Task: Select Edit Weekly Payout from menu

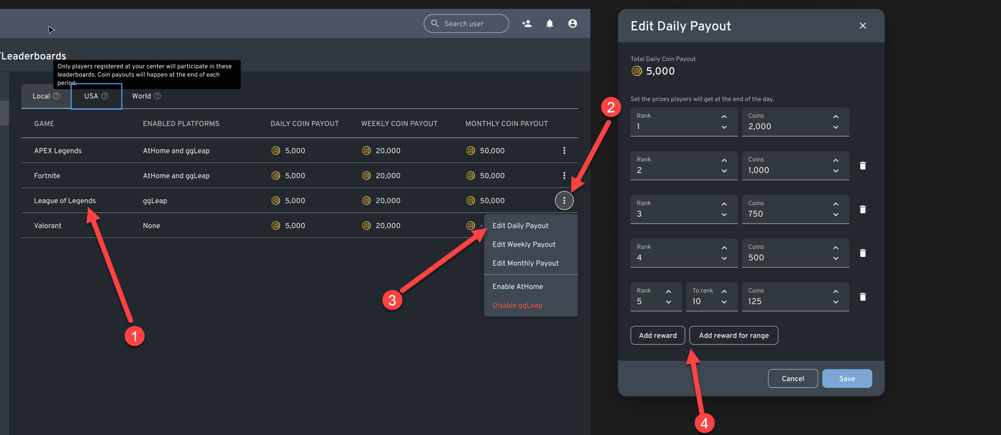Action: click(x=524, y=244)
